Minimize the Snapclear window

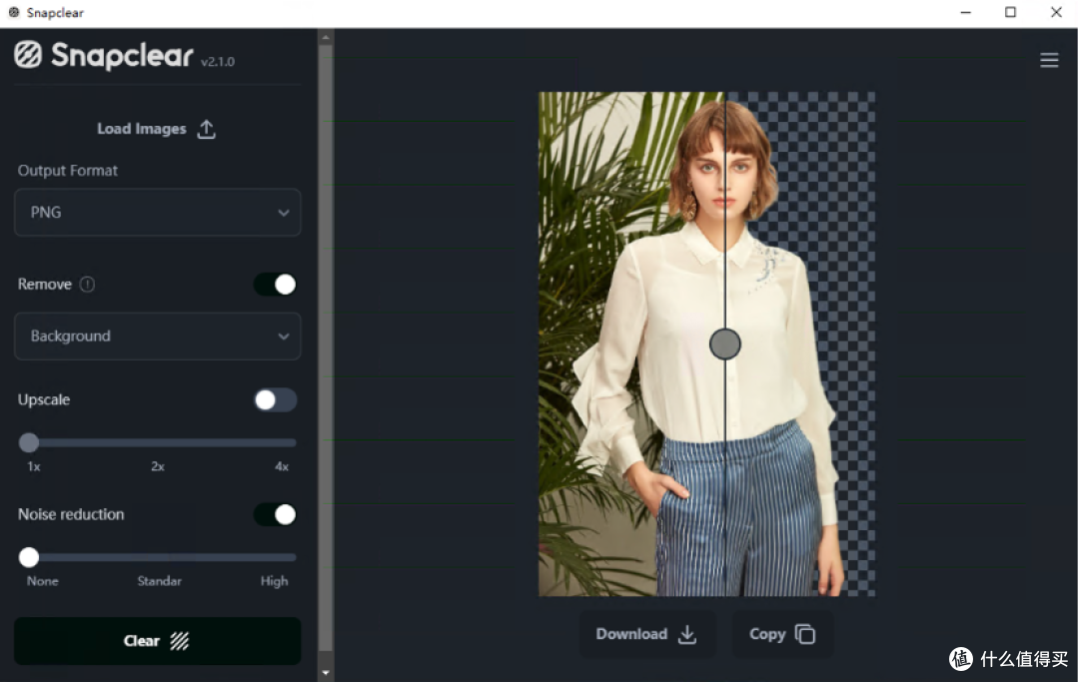pos(965,12)
